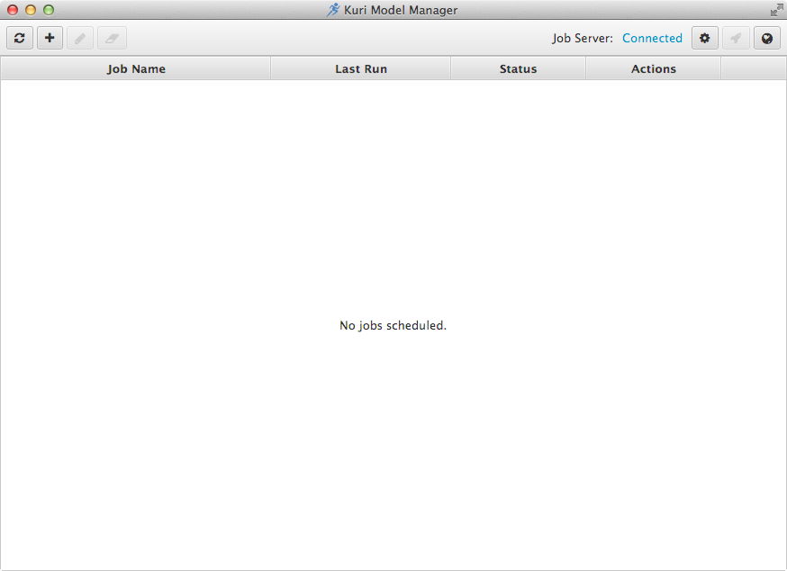
Task: Click the No jobs scheduled message
Action: (393, 325)
